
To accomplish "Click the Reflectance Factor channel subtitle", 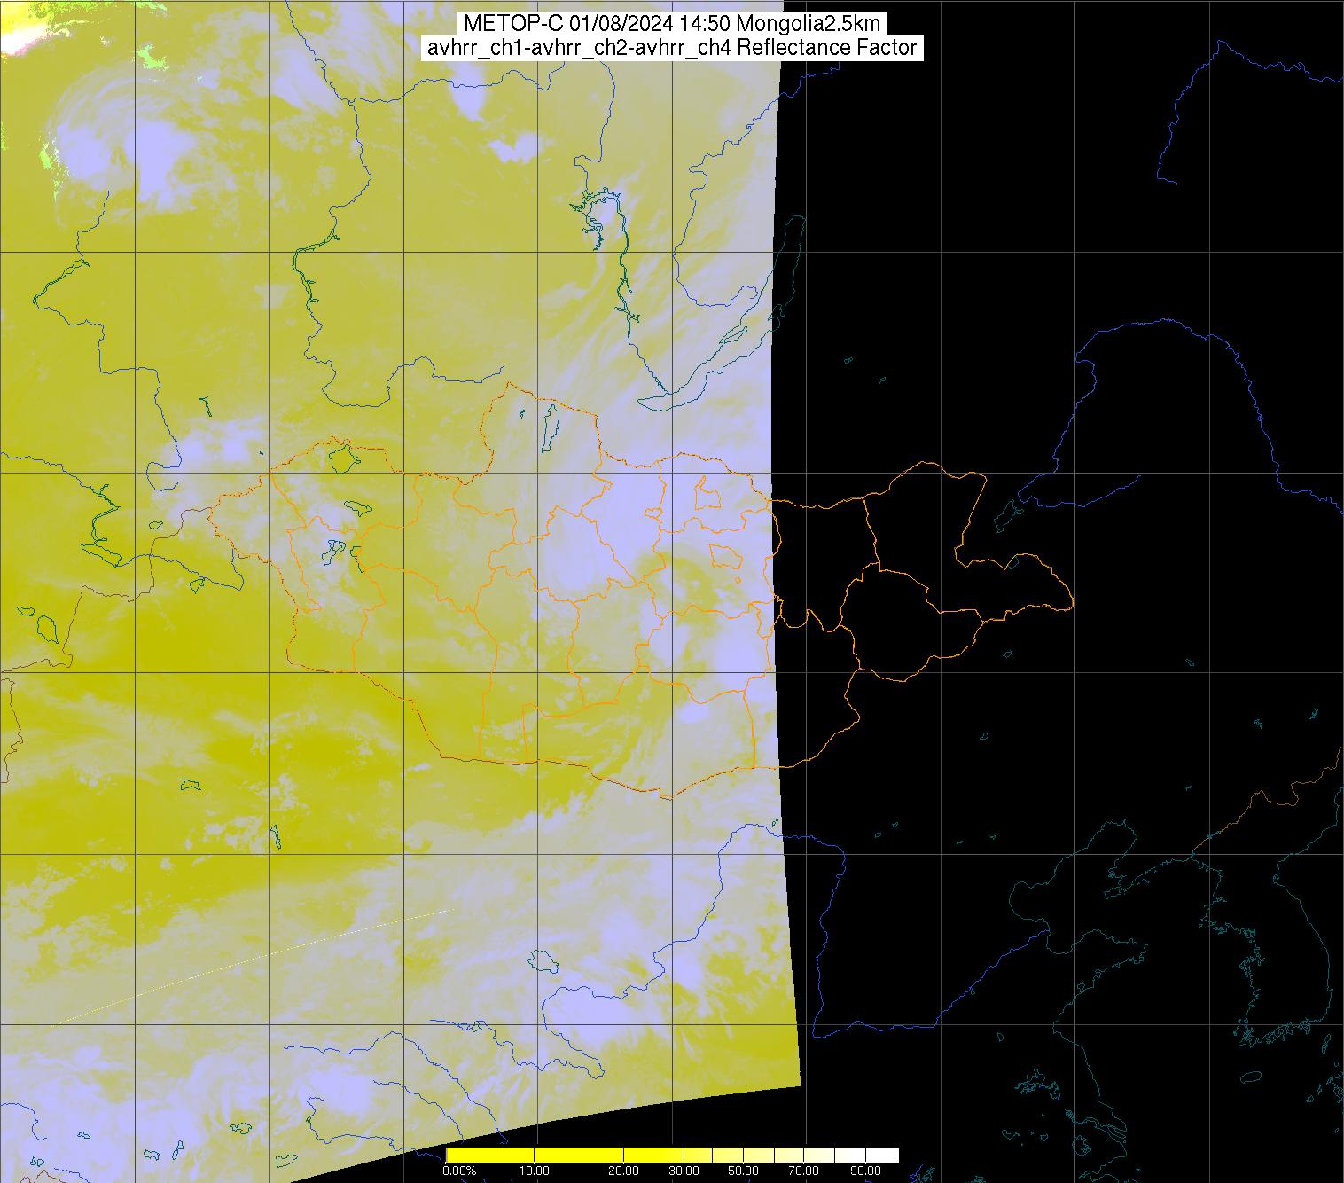I will 671,48.
